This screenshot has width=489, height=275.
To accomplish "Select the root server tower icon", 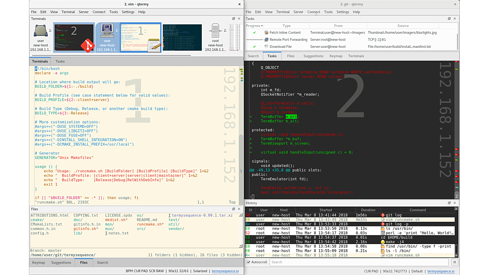I will (215, 31).
